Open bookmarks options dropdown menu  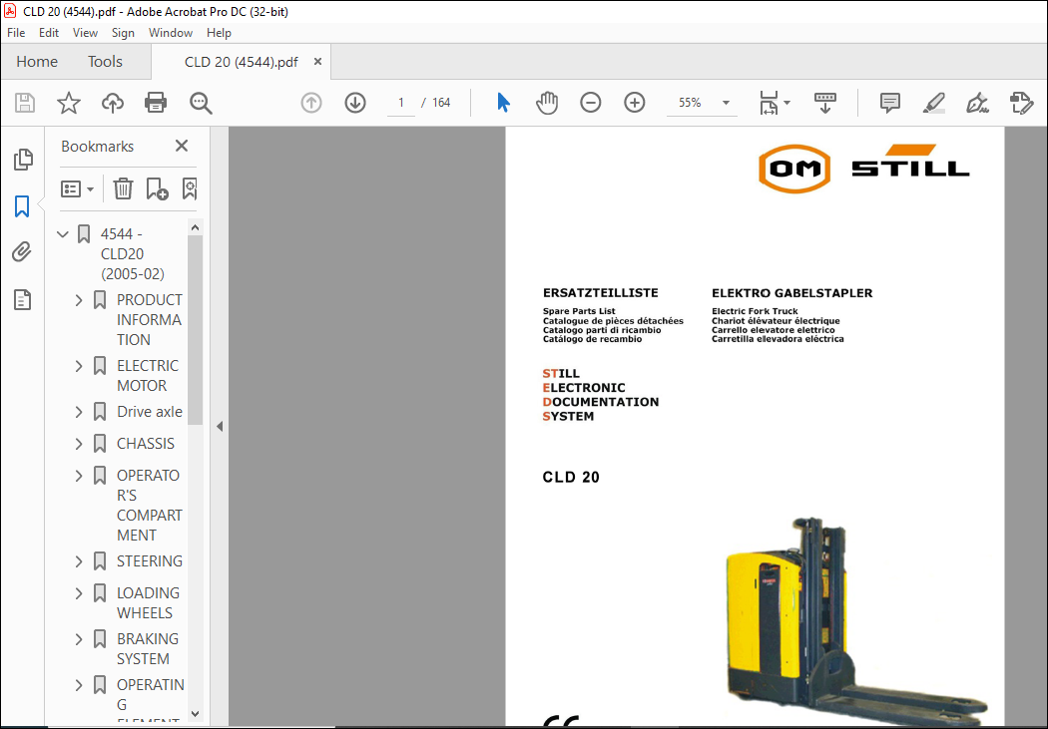(77, 188)
